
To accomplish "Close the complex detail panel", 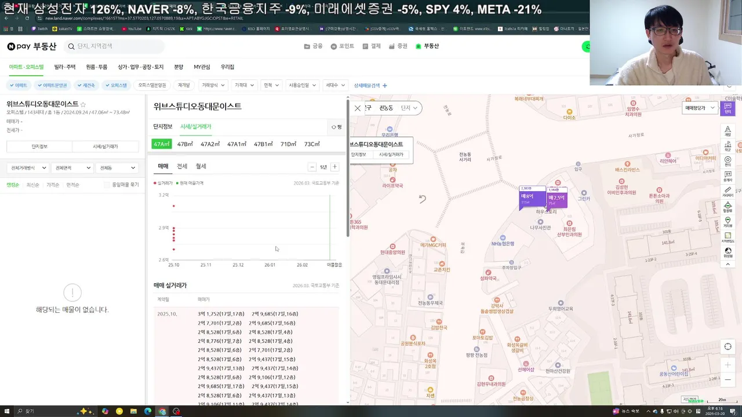I will click(x=358, y=108).
